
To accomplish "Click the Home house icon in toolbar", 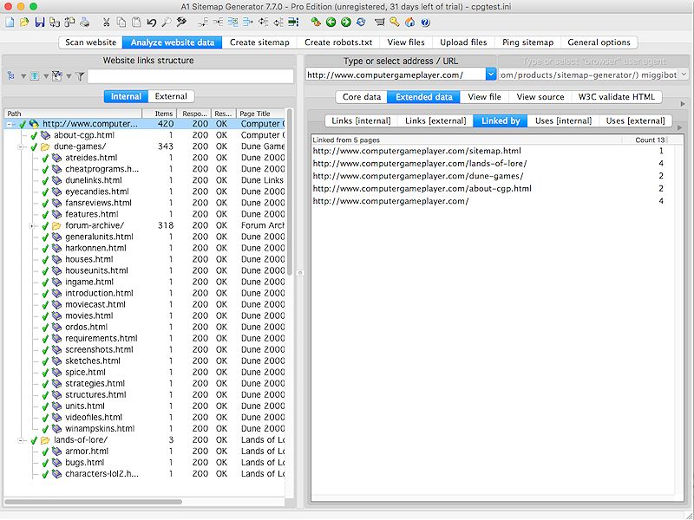I will point(409,23).
